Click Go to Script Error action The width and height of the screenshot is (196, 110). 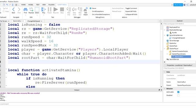118,8
